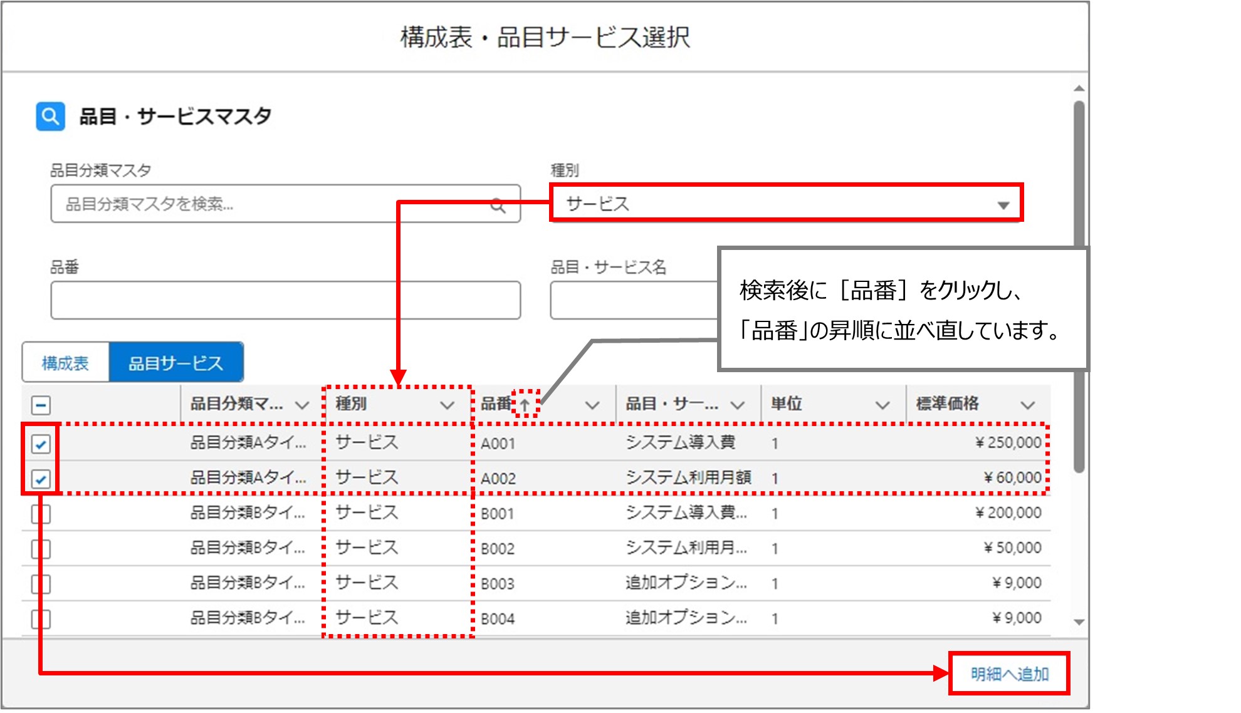The height and width of the screenshot is (713, 1241).
Task: Click the B003 品番 cell
Action: (498, 584)
